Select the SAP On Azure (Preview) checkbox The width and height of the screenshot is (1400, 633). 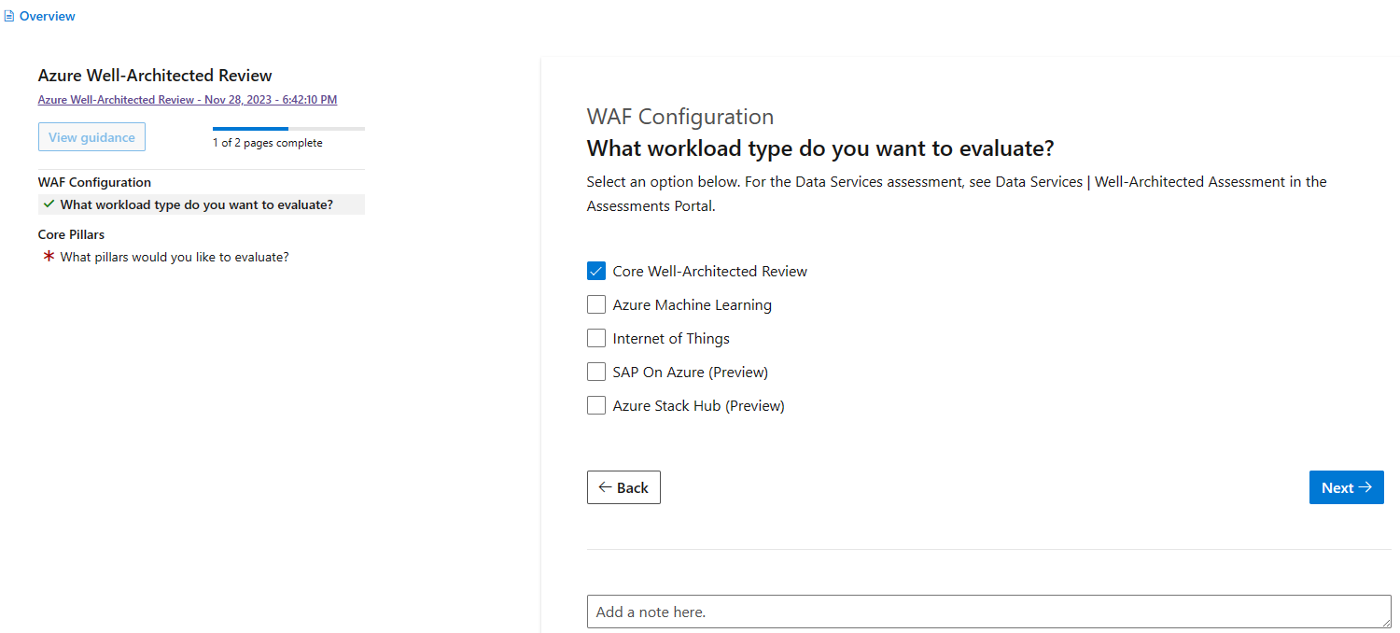point(596,372)
